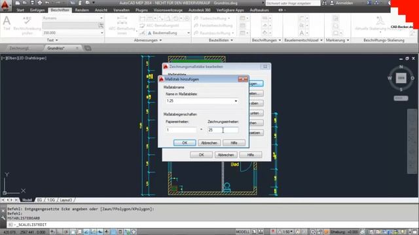Select the Model layout tab
The height and width of the screenshot is (235, 419).
[27, 200]
